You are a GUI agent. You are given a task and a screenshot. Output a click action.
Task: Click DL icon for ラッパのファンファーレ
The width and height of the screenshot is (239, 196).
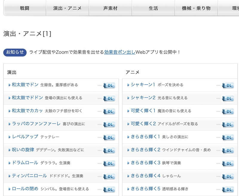pos(109,125)
